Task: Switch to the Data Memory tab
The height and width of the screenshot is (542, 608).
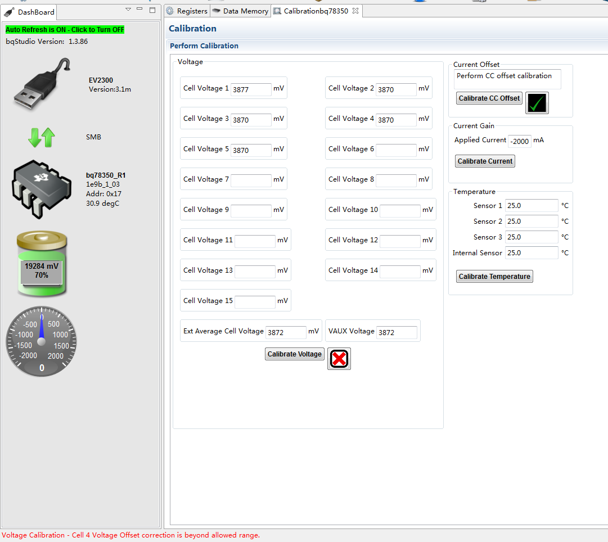Action: point(241,11)
